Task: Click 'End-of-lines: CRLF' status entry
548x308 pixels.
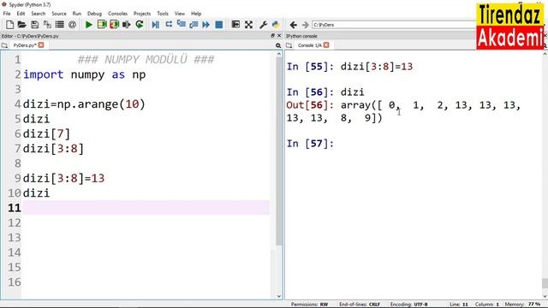Action: click(x=360, y=305)
